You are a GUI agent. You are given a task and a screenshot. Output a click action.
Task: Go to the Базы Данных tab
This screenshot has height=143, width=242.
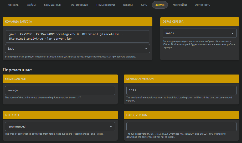[53, 5]
